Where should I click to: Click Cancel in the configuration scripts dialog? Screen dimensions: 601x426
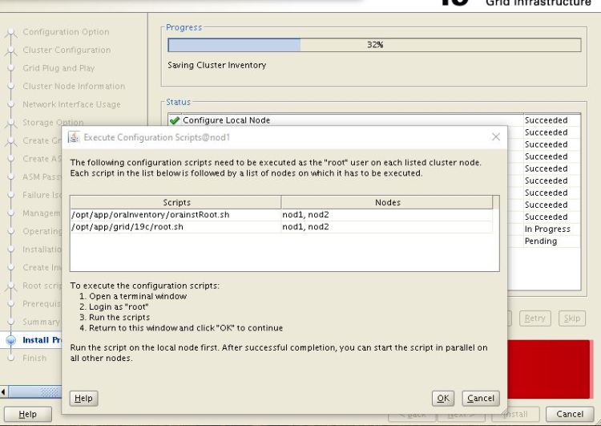click(x=481, y=398)
